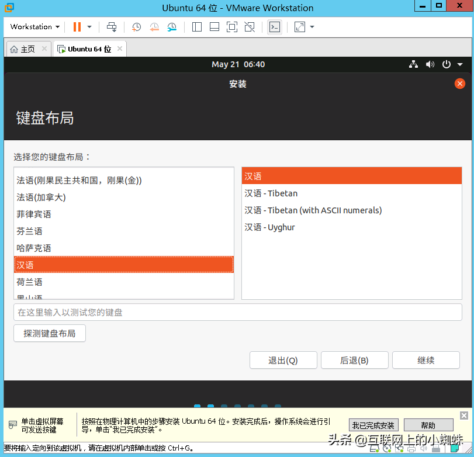The height and width of the screenshot is (457, 474).
Task: Suspend the virtual machine with the pause icon
Action: pos(77,26)
